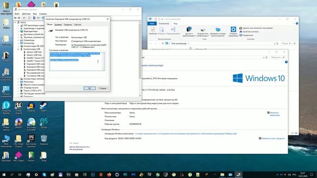This screenshot has height=178, width=317.
Task: Click Управление in Explorer ribbon
Action: click(x=246, y=35)
